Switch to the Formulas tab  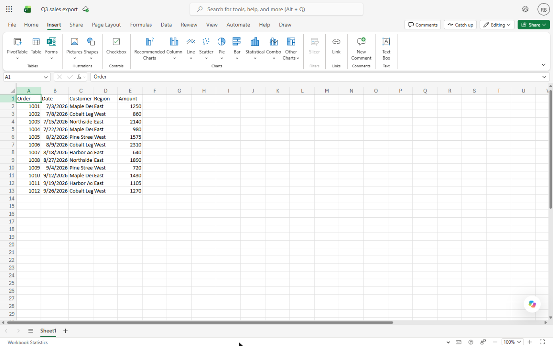(141, 25)
